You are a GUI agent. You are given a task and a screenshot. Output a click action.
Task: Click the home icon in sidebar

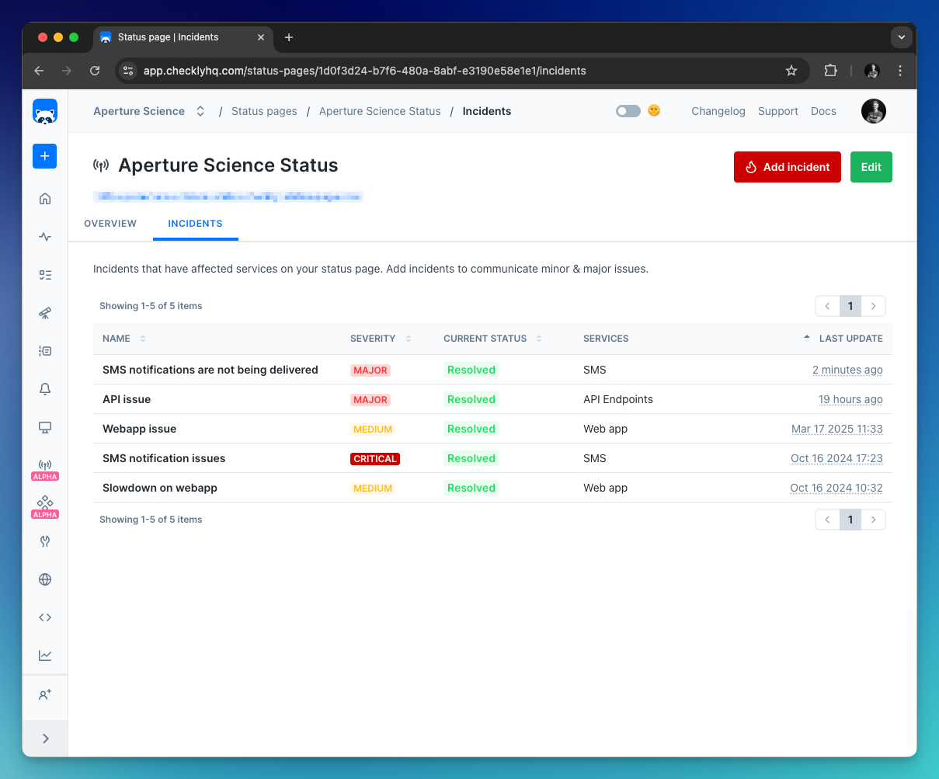click(45, 199)
